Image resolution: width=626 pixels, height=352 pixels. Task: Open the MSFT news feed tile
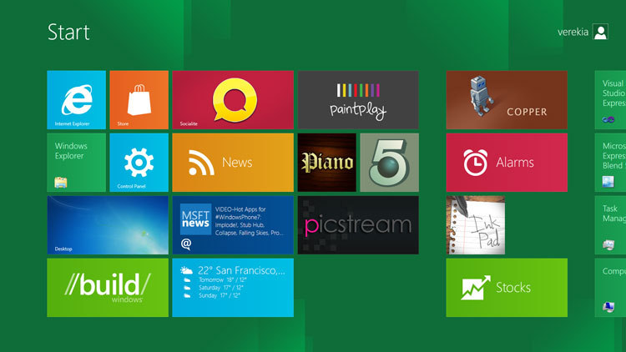point(233,225)
